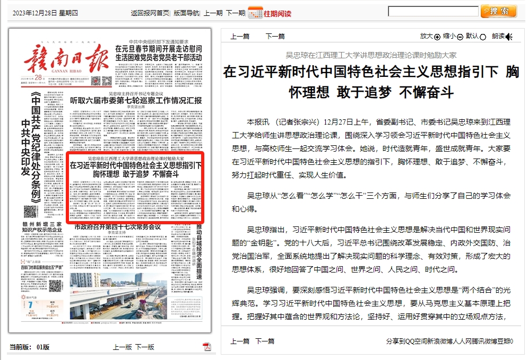Download page PDF via the PDF icon
Screen dimensions: 528x360
[207, 347]
